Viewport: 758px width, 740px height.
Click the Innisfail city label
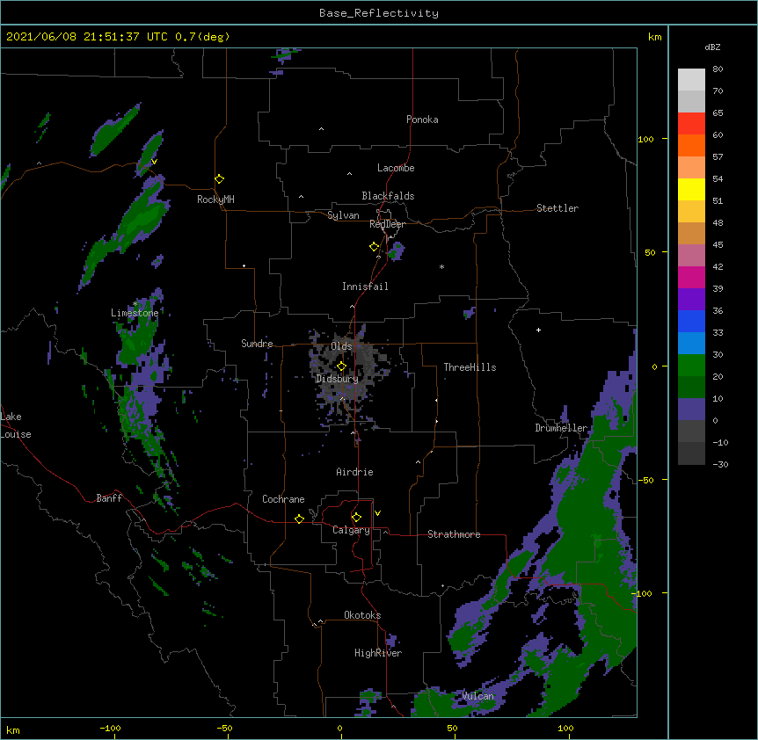pos(365,287)
